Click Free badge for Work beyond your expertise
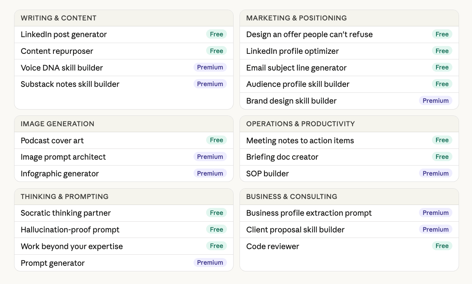This screenshot has height=284, width=472. tap(217, 246)
